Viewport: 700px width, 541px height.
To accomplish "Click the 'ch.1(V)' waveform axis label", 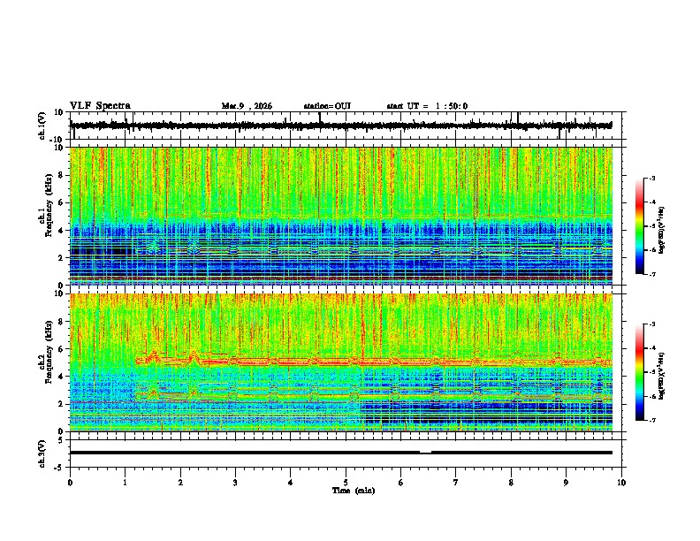I will pos(42,126).
